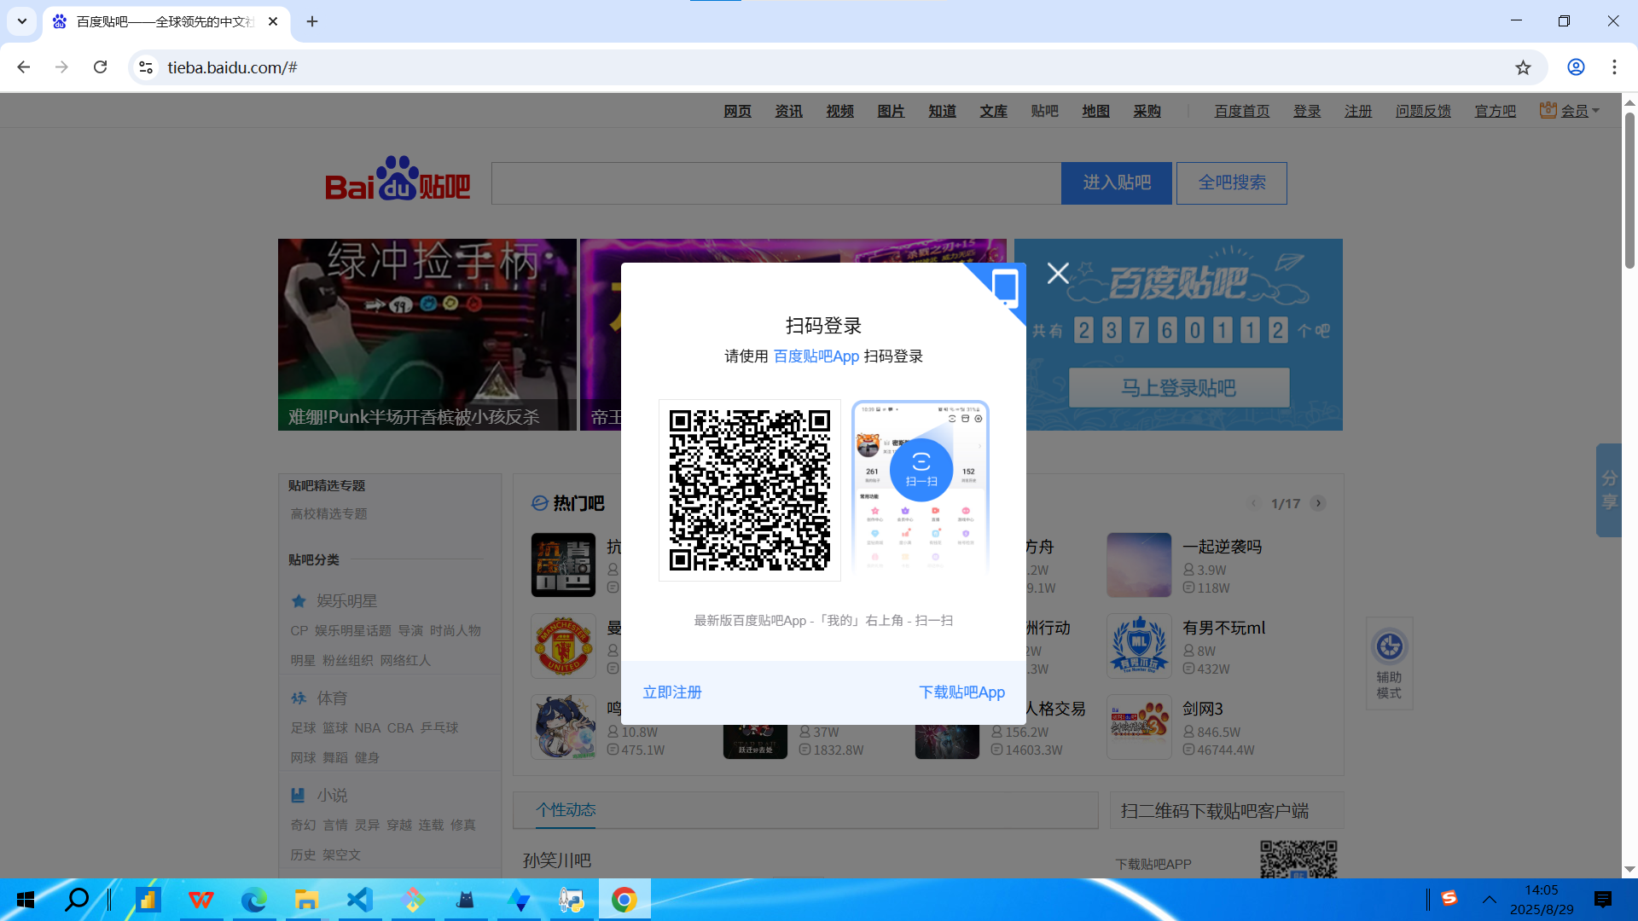The width and height of the screenshot is (1638, 921).
Task: Focus the tieba search input field
Action: pyautogui.click(x=776, y=183)
